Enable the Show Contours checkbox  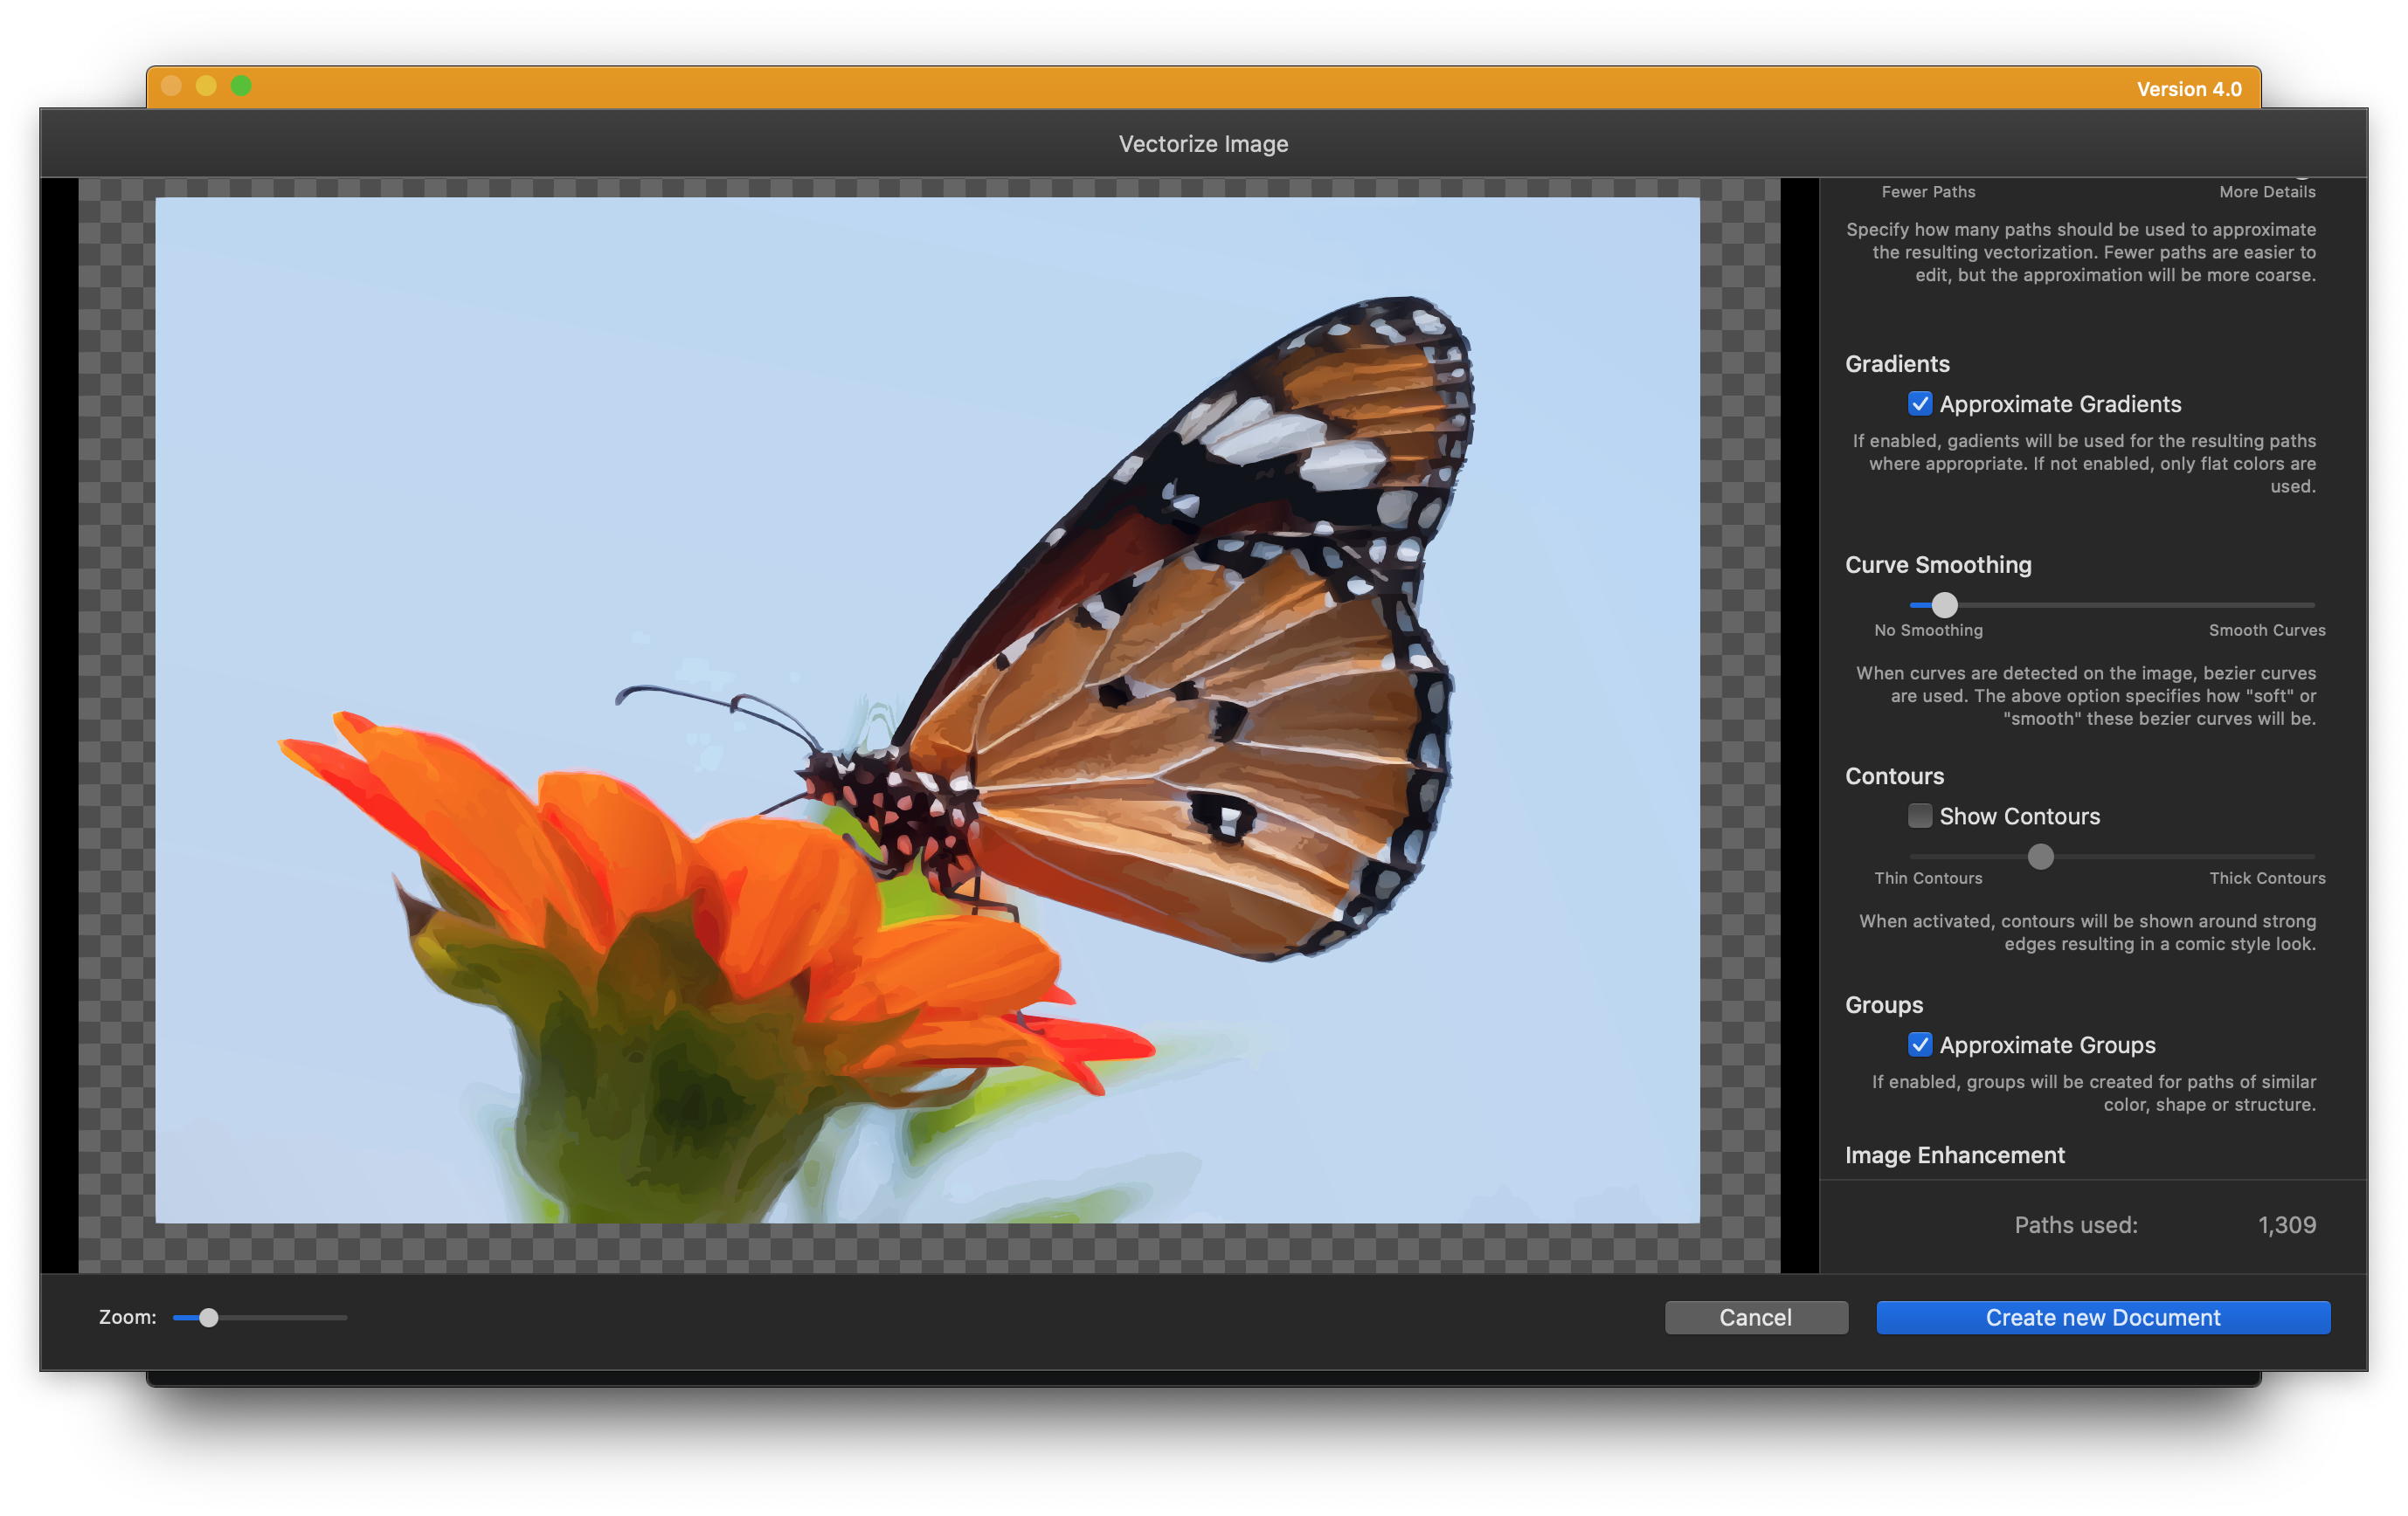pos(1919,816)
